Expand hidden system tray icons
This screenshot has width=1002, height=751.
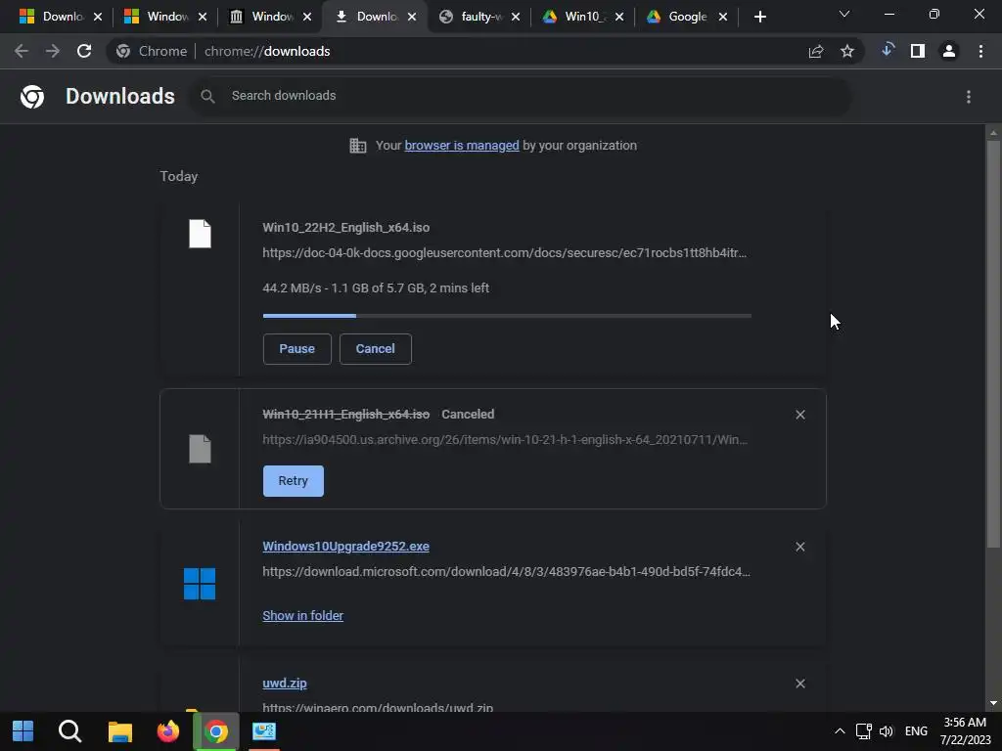click(840, 731)
